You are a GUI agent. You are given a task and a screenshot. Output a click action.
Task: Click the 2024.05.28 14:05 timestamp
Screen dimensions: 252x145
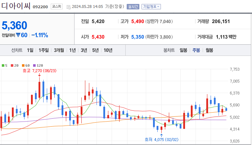tap(87, 6)
